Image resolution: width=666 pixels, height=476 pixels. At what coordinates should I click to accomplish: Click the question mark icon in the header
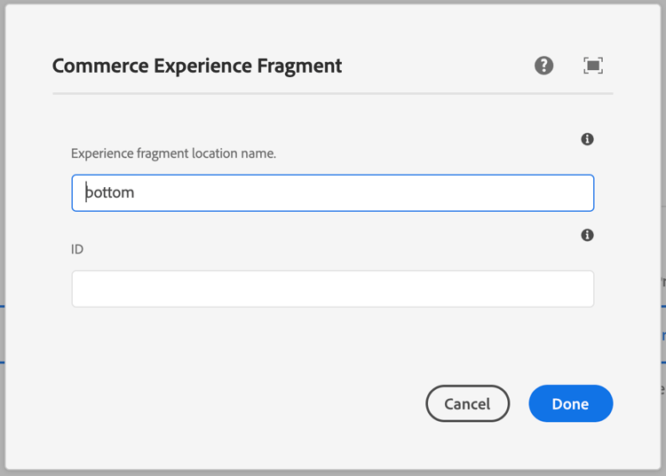click(544, 65)
